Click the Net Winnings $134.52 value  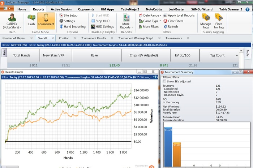click(x=220, y=107)
